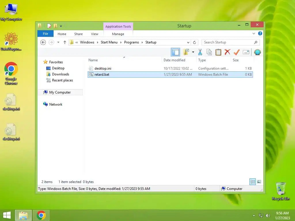Switch to Large icons view in status bar

pyautogui.click(x=259, y=182)
